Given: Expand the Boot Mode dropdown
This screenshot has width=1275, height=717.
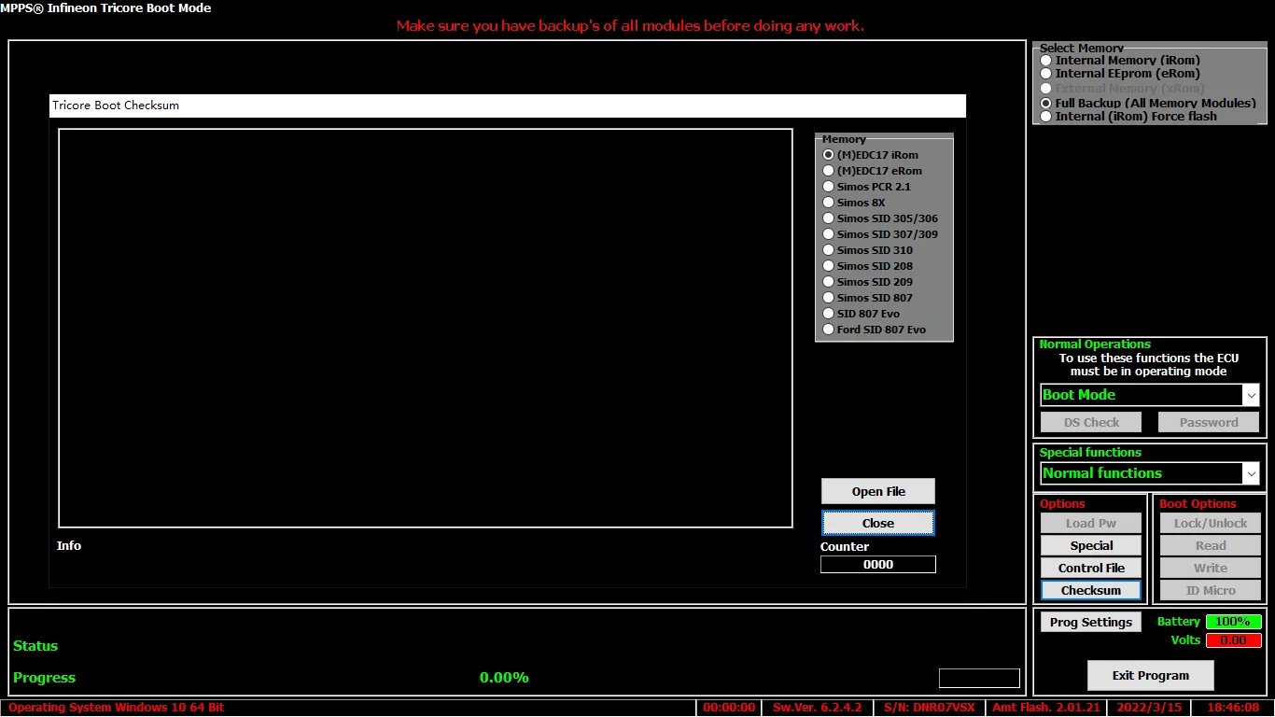Looking at the screenshot, I should (1251, 396).
